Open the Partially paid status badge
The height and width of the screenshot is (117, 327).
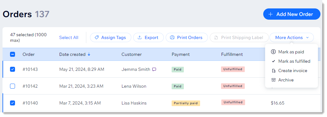coord(186,103)
